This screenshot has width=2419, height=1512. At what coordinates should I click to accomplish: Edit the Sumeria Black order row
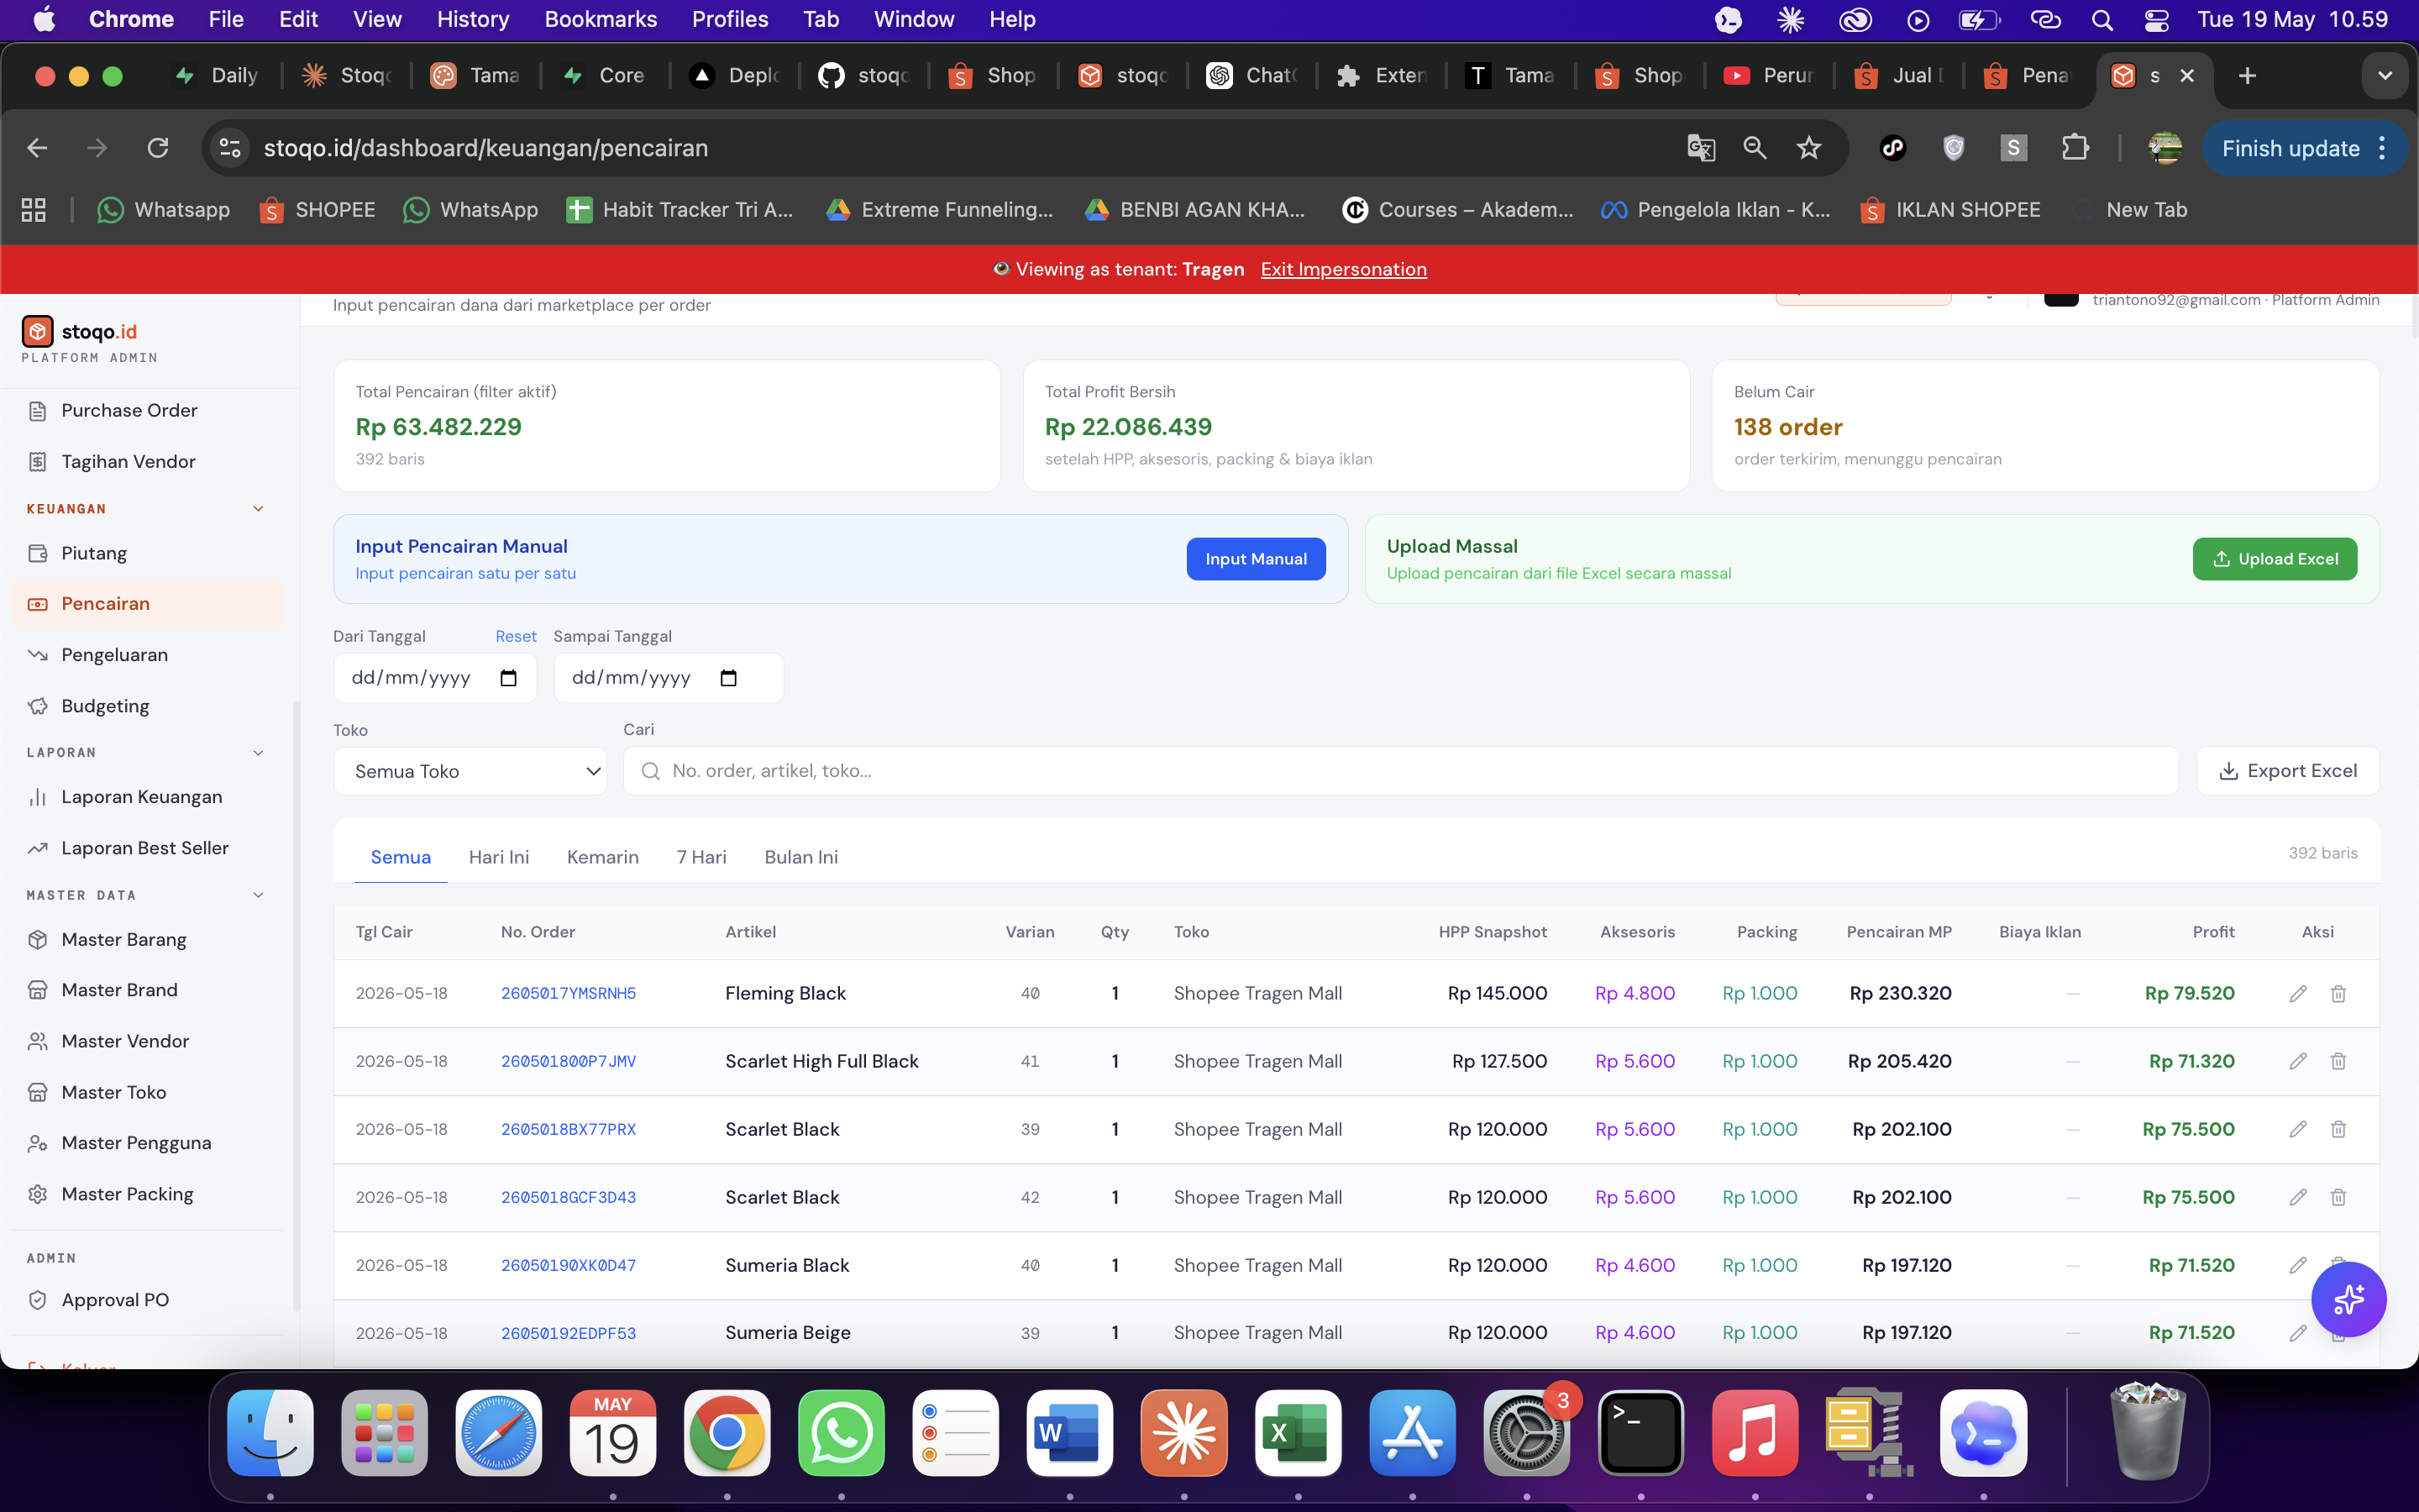pyautogui.click(x=2298, y=1265)
